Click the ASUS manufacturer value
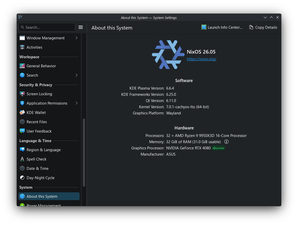Screen dimensions: 298x226 coord(171,154)
